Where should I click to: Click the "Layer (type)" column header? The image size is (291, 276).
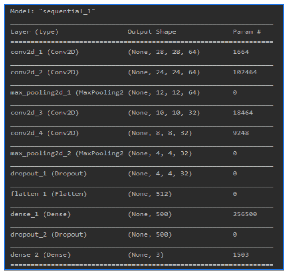[x=35, y=32]
